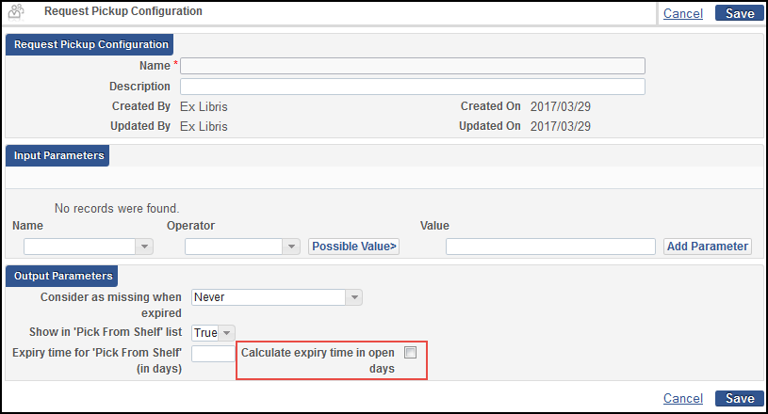Click the 'No records were found.' message

click(117, 209)
